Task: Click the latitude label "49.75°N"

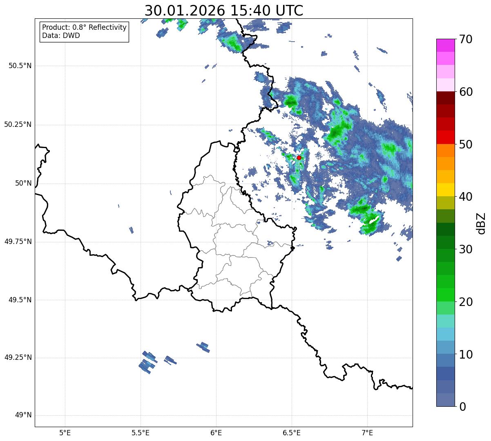Action: tap(18, 242)
